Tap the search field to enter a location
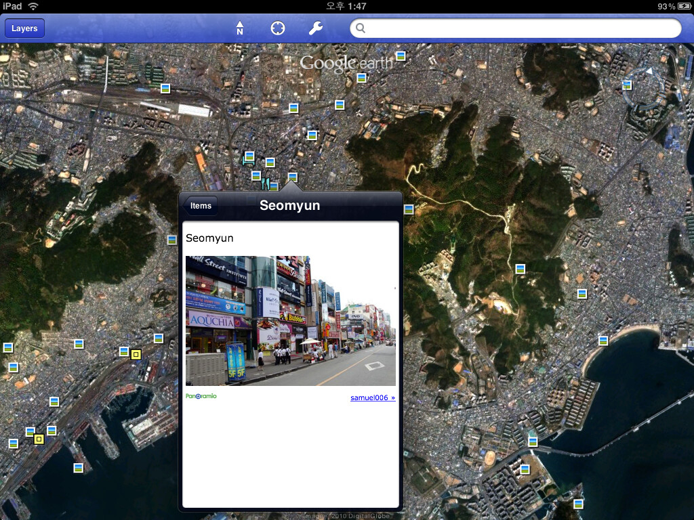Image resolution: width=694 pixels, height=520 pixels. click(x=515, y=28)
